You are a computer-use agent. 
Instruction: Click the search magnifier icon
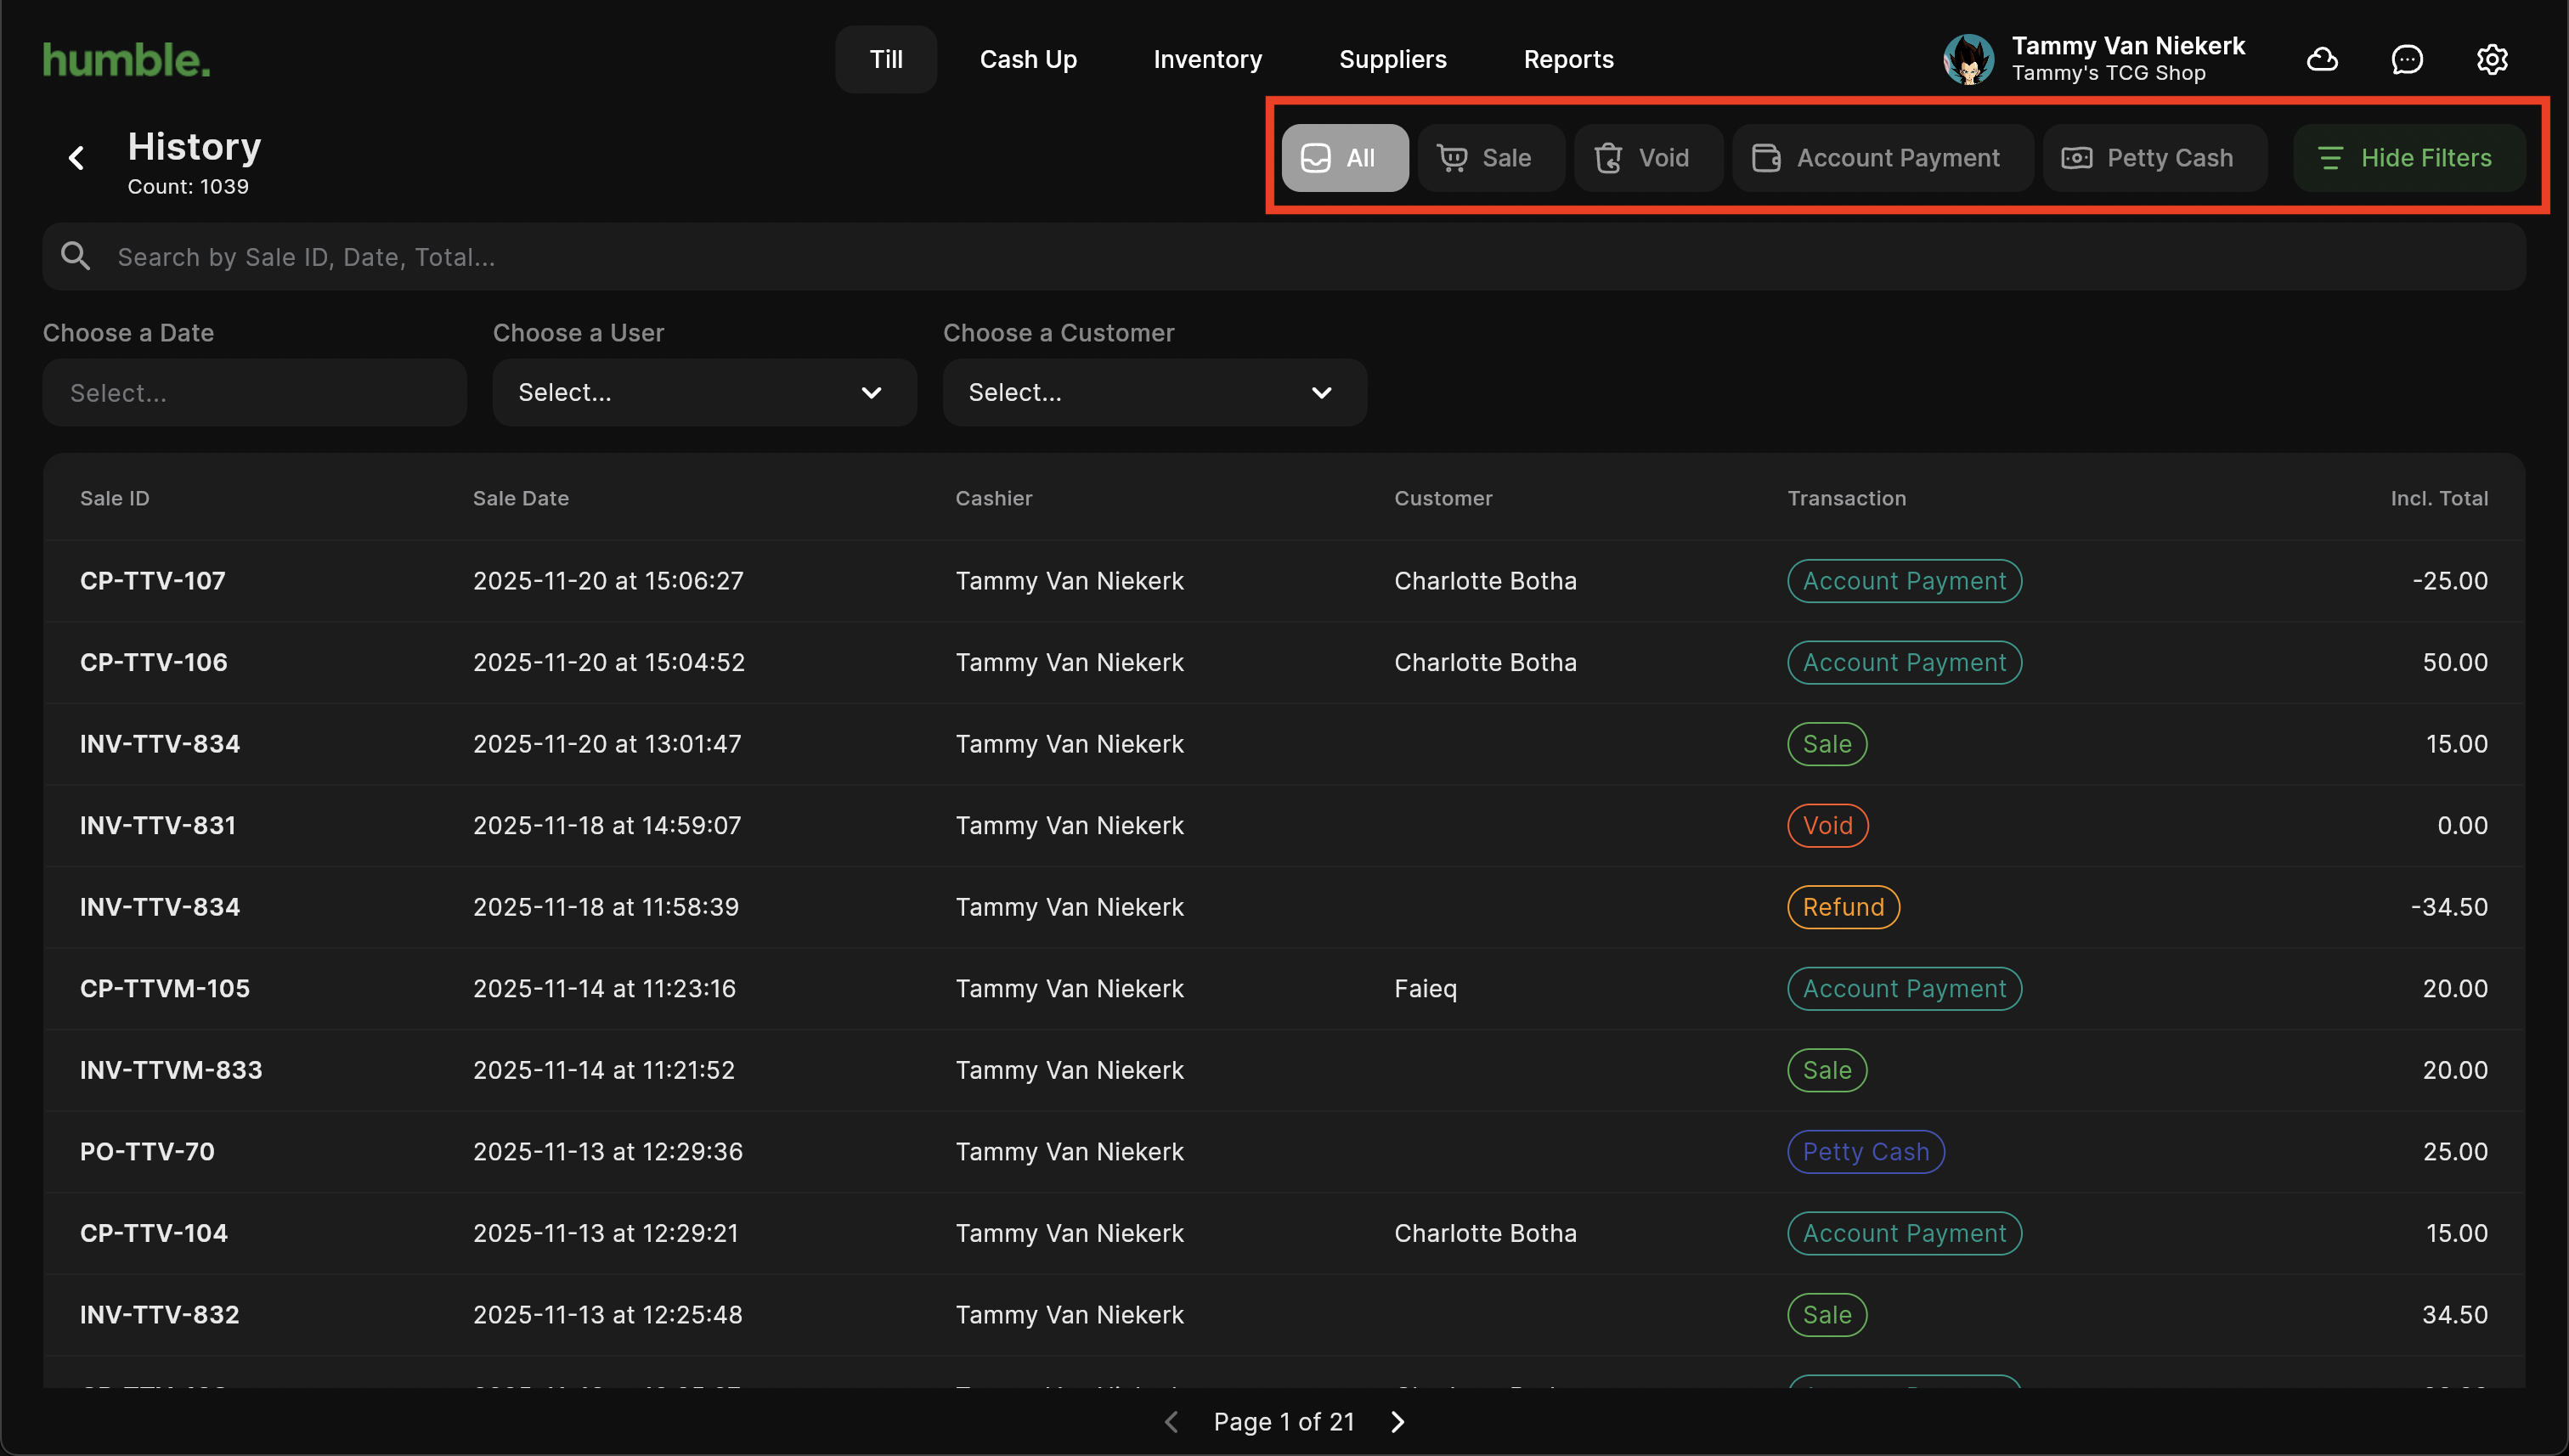tap(76, 257)
